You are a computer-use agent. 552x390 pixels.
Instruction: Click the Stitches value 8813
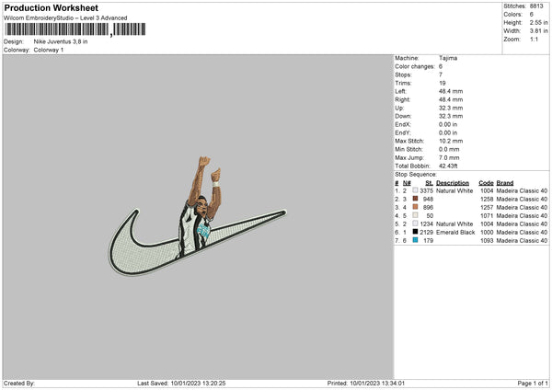tap(536, 6)
